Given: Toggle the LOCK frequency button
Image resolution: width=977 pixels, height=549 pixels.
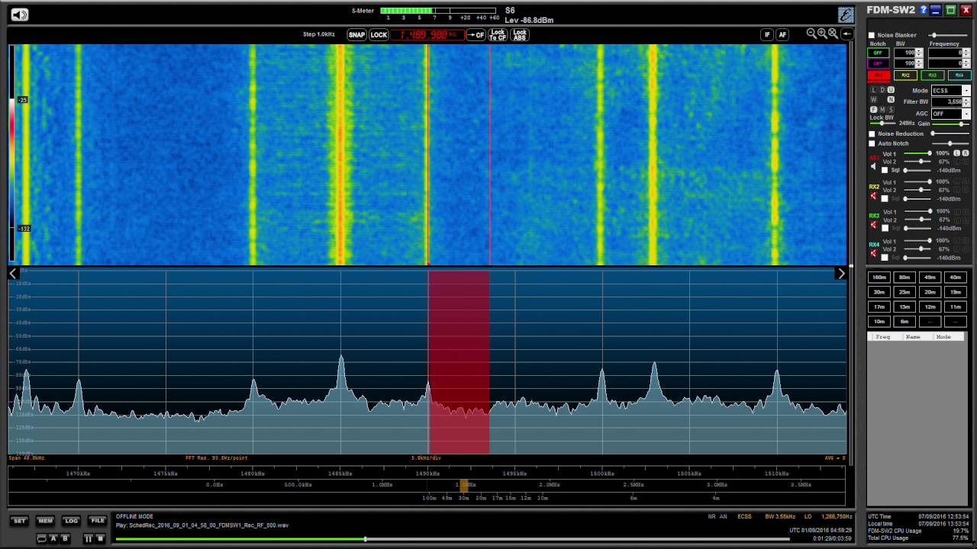Looking at the screenshot, I should click(379, 35).
